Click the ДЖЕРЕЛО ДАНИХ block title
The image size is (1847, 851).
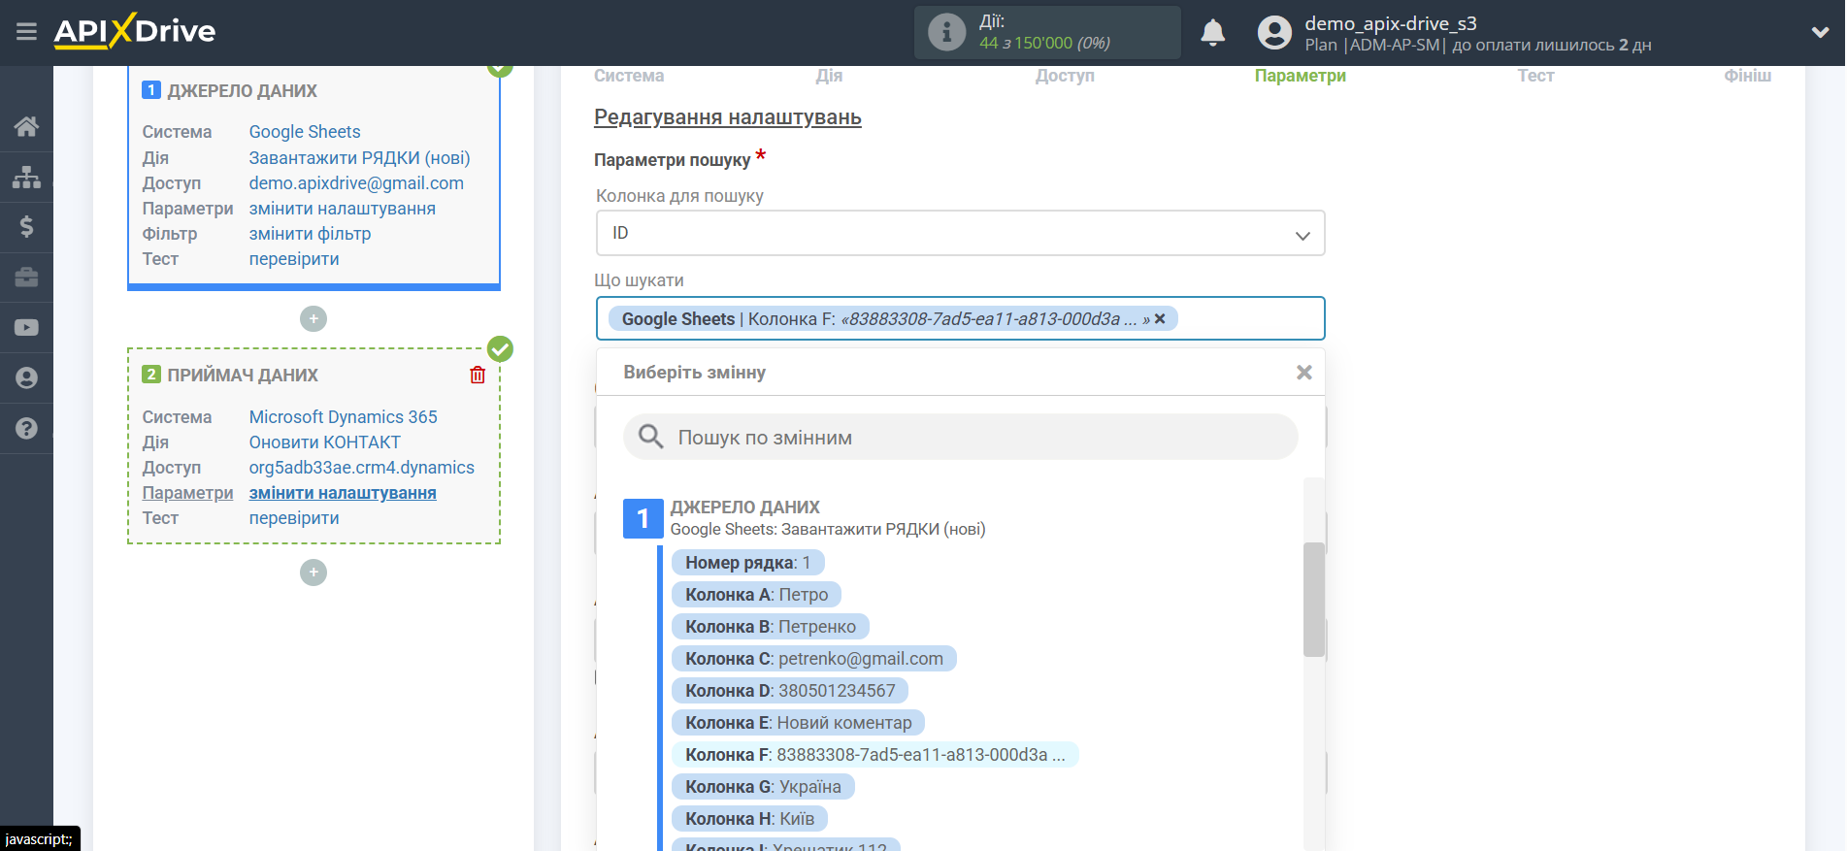tap(243, 91)
